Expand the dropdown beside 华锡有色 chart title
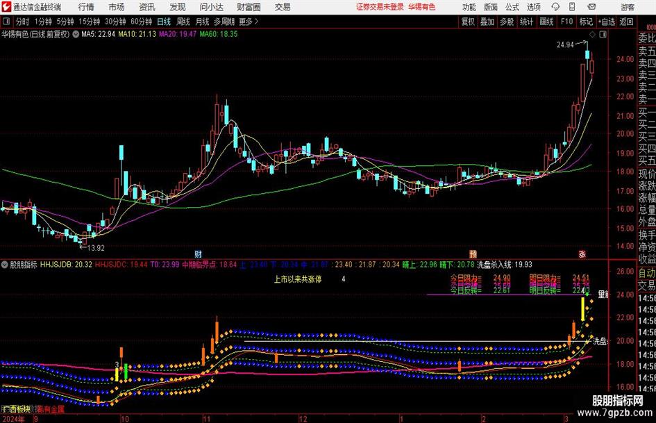Viewport: 656px width, 423px height. (76, 34)
